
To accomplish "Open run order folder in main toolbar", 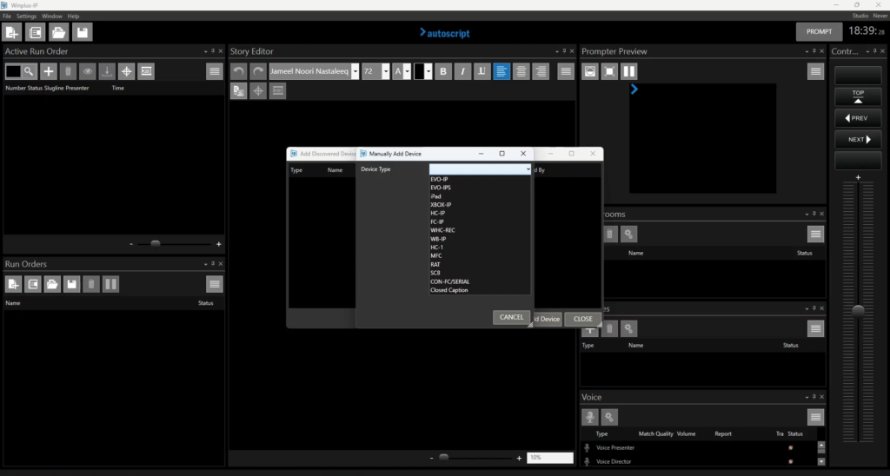I will (x=58, y=32).
